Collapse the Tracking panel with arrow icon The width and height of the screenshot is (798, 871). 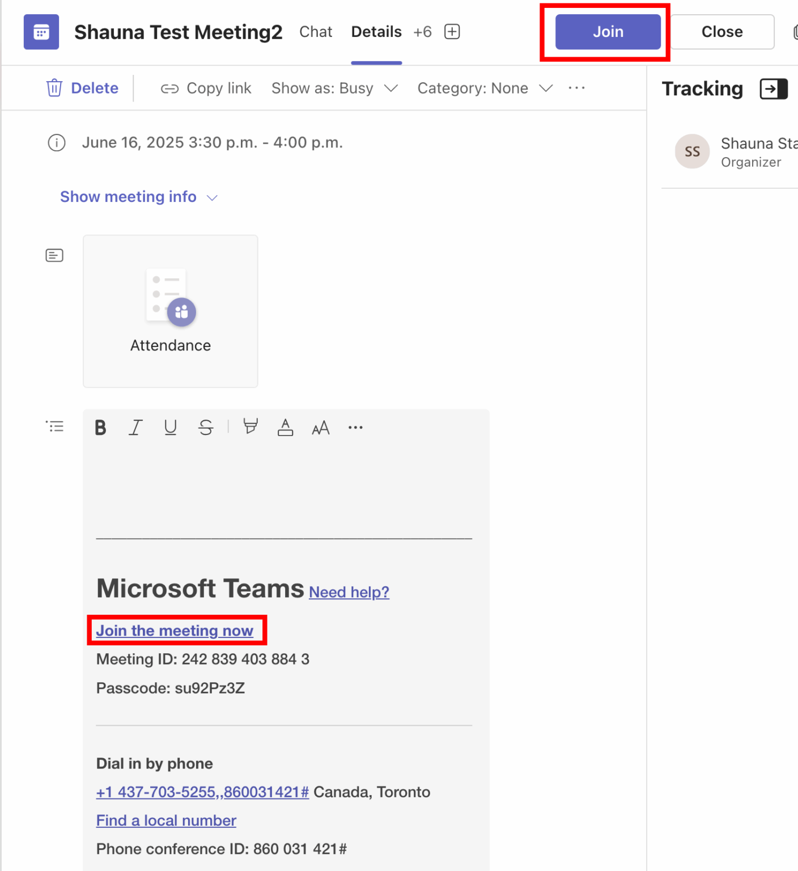tap(773, 89)
